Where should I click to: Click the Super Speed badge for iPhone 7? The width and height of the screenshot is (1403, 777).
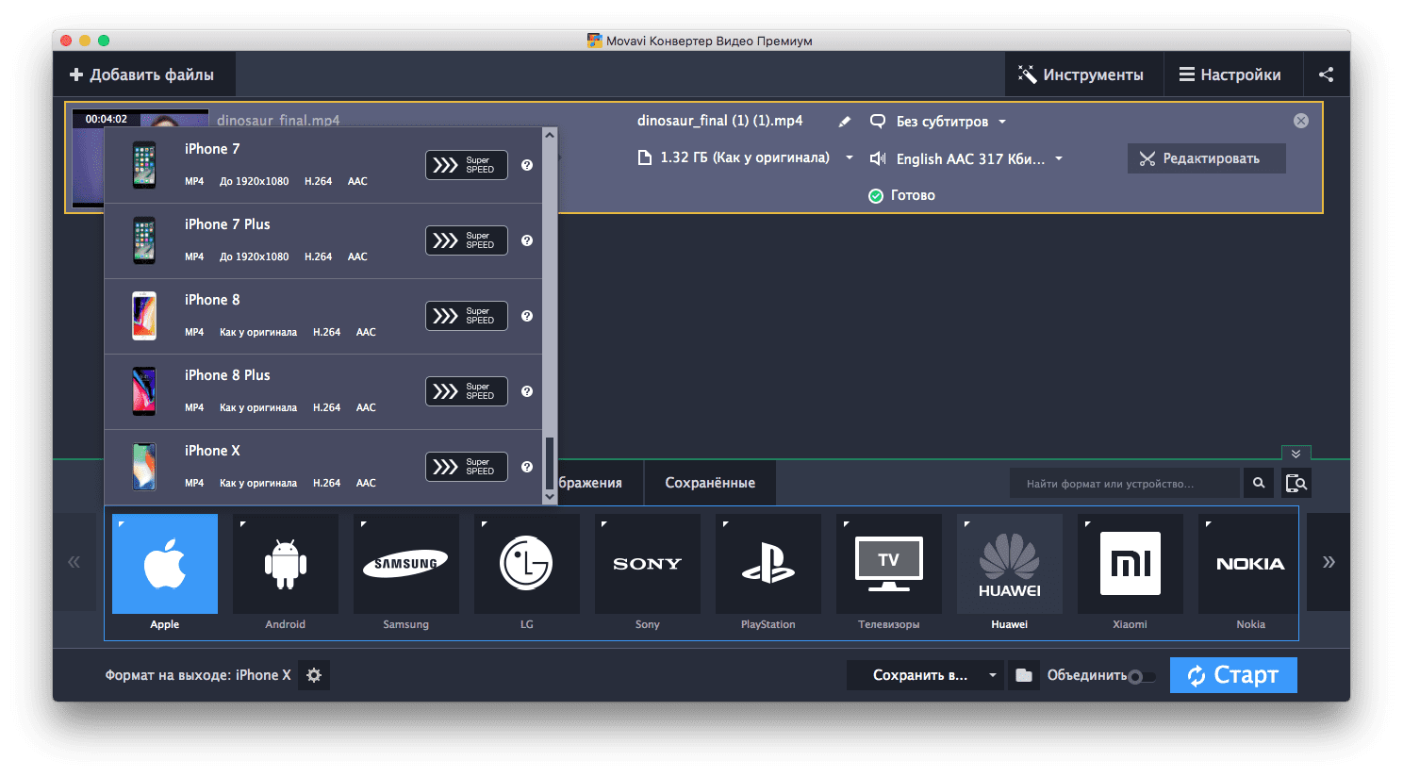tap(467, 165)
